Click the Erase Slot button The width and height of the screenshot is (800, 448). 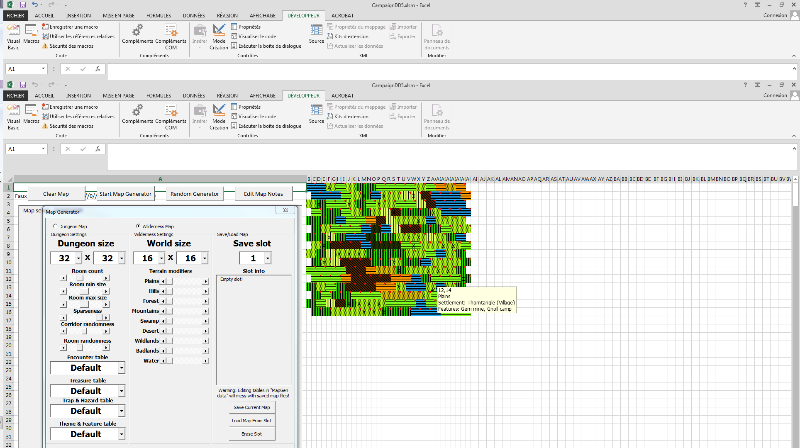[252, 434]
